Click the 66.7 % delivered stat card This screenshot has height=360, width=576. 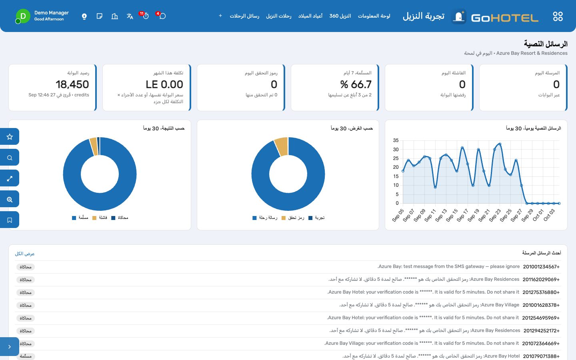[335, 88]
